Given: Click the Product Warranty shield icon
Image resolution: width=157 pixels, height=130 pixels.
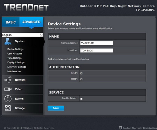Looking at the screenshot, I should [x=120, y=128].
